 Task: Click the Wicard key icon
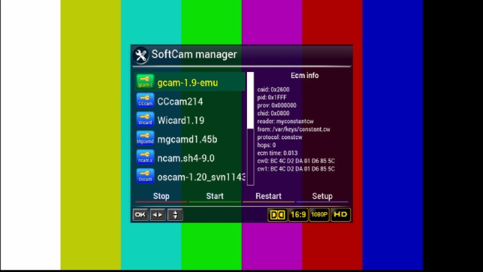pyautogui.click(x=146, y=120)
